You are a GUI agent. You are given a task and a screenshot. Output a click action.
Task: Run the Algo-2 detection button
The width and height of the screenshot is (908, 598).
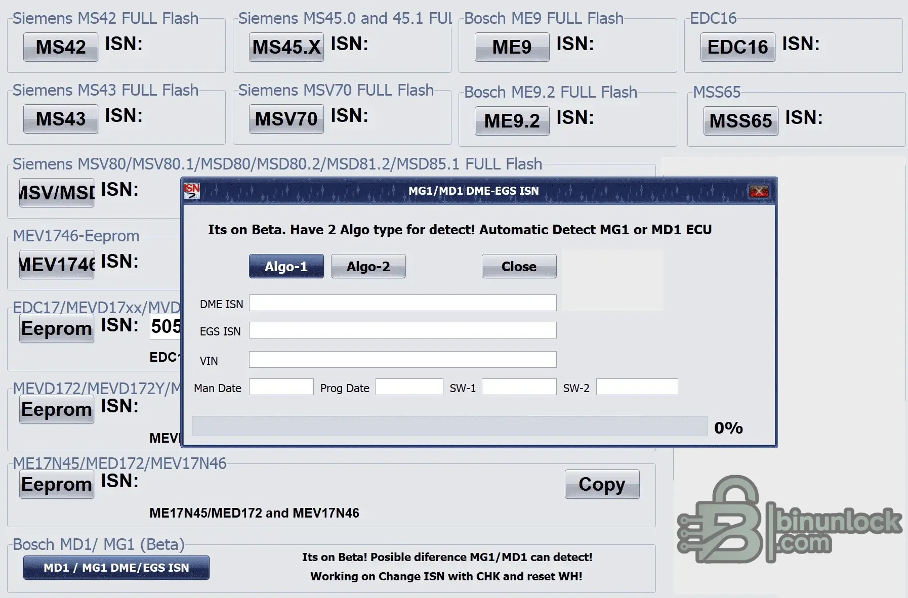coord(368,266)
